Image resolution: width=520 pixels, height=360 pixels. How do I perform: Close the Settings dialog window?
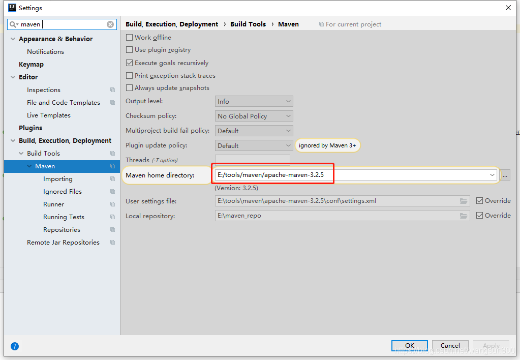tap(508, 8)
